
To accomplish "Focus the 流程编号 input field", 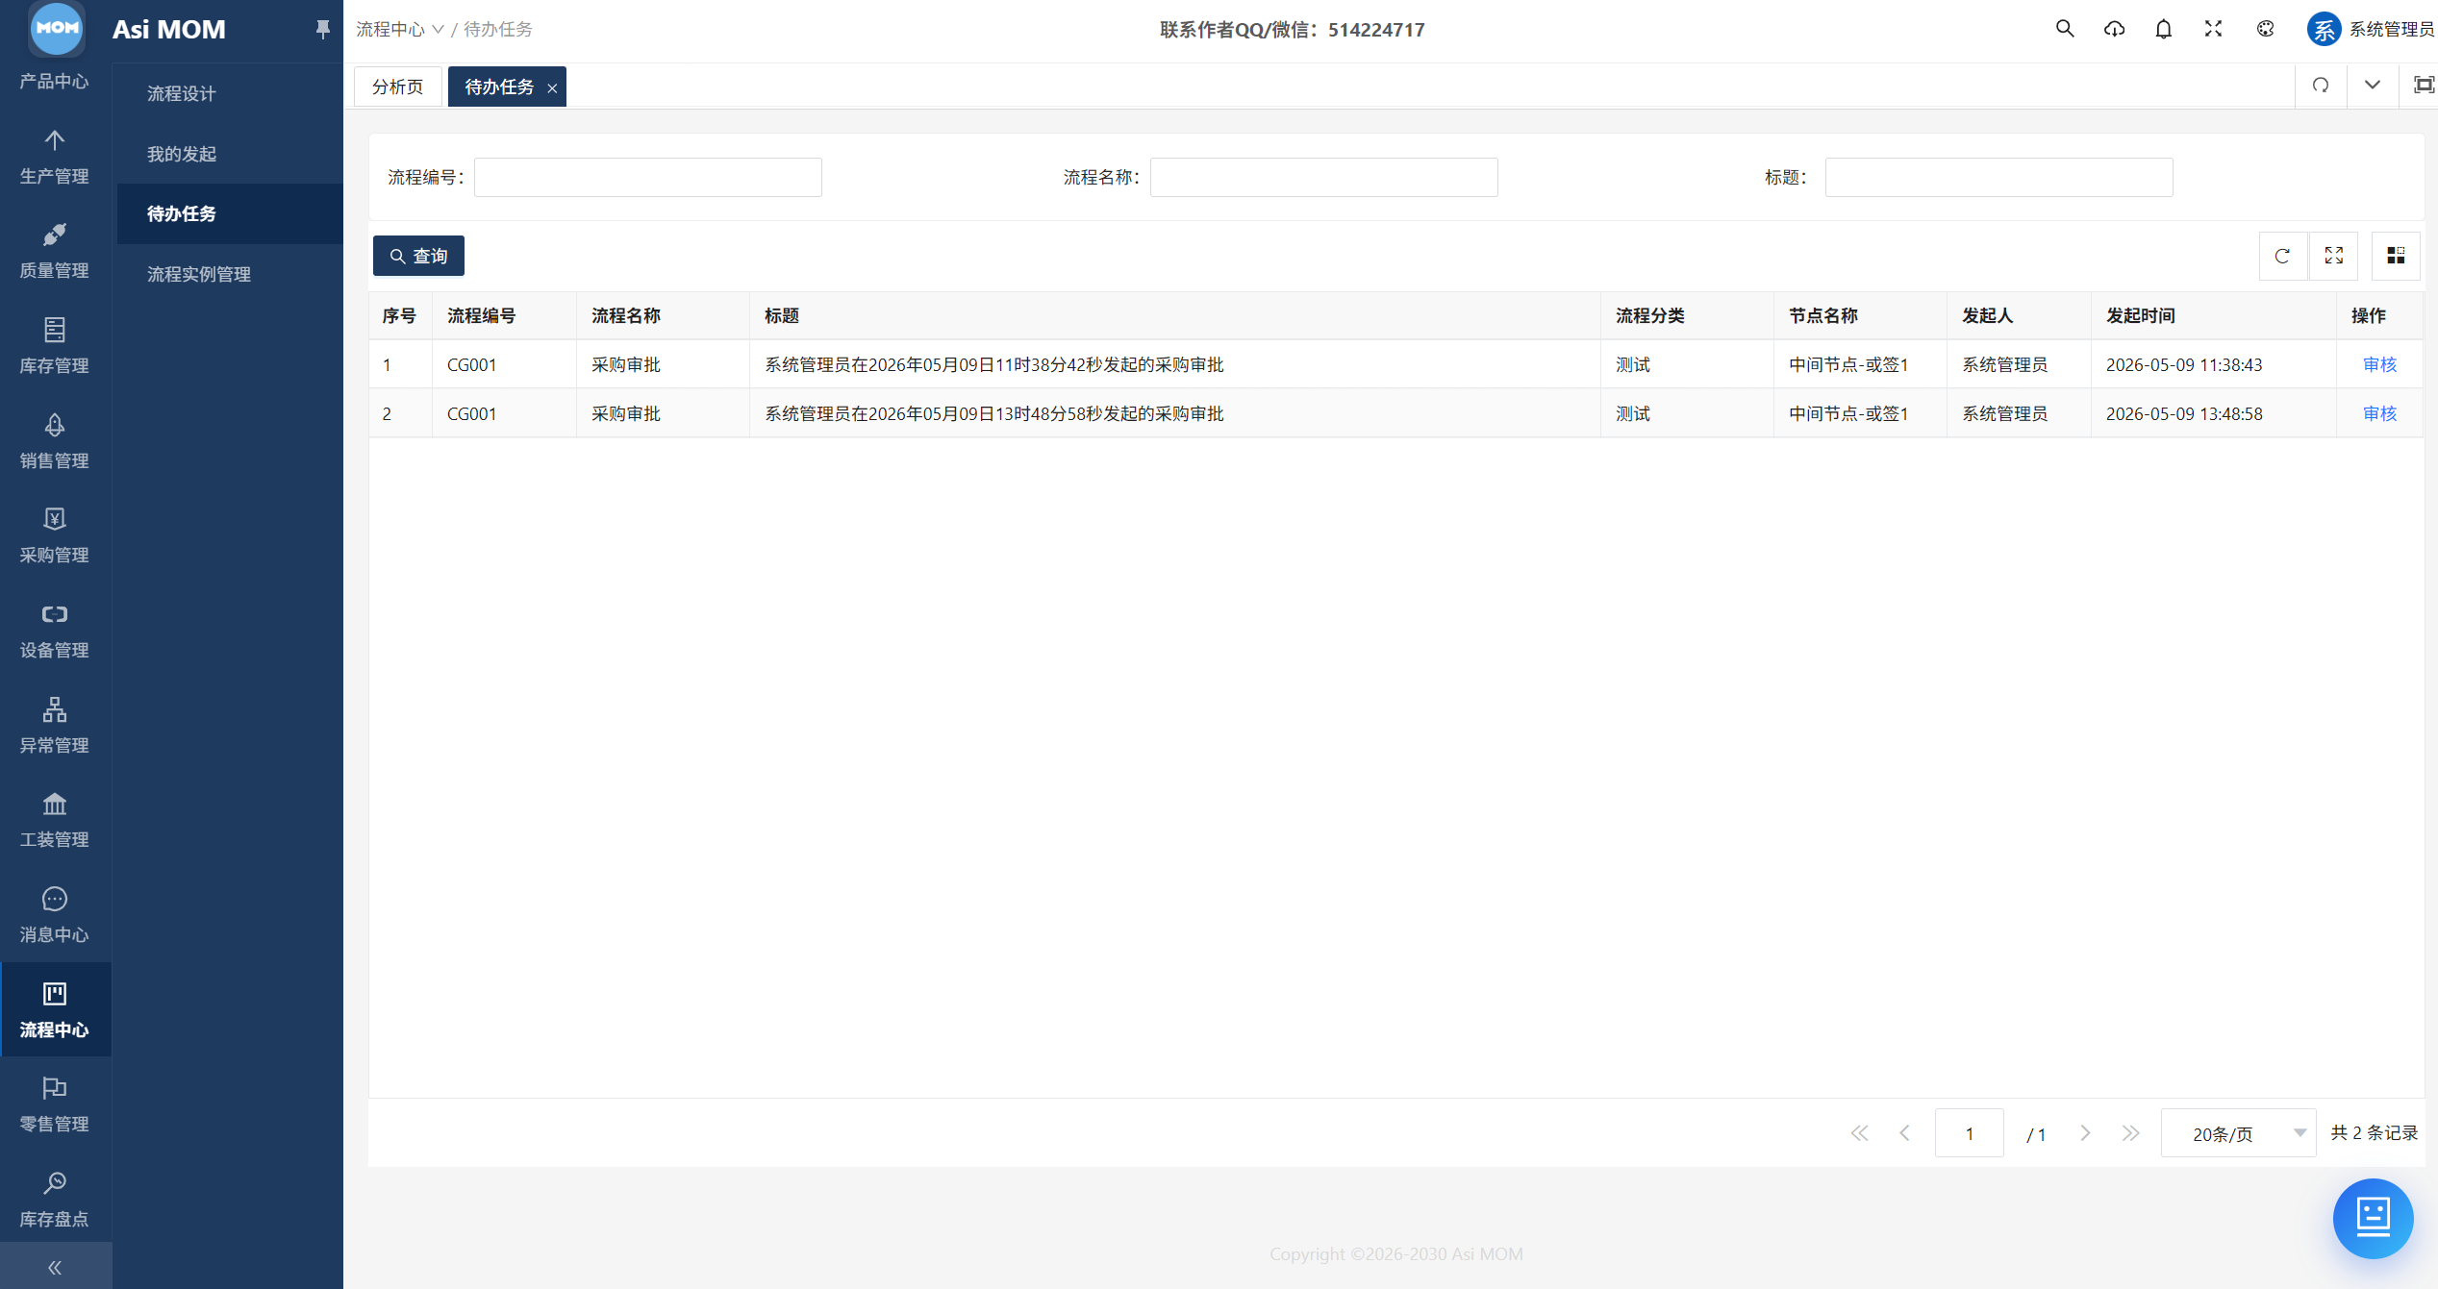I will coord(648,177).
